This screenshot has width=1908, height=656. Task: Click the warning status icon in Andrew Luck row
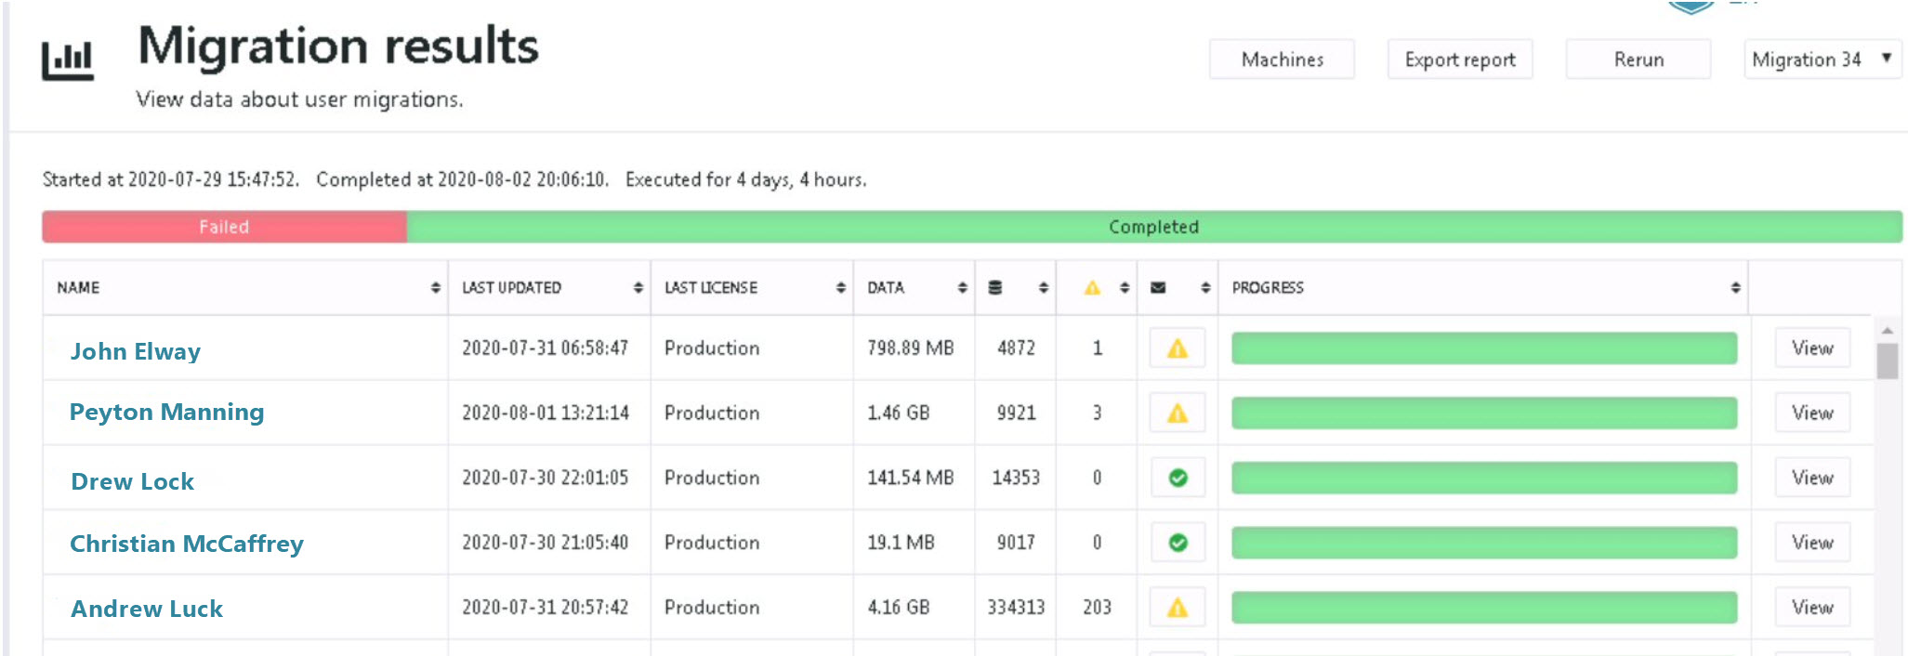(x=1178, y=608)
